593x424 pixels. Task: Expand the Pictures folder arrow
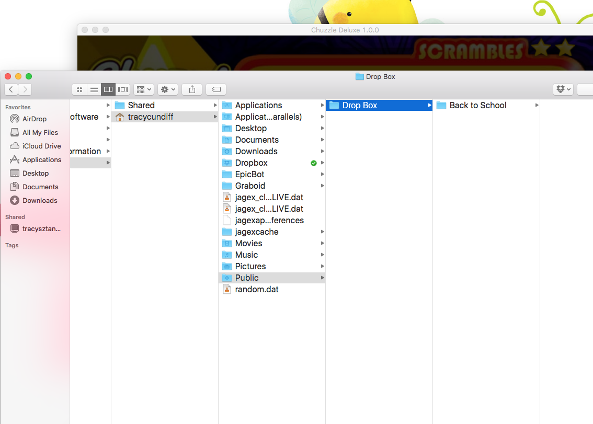322,266
